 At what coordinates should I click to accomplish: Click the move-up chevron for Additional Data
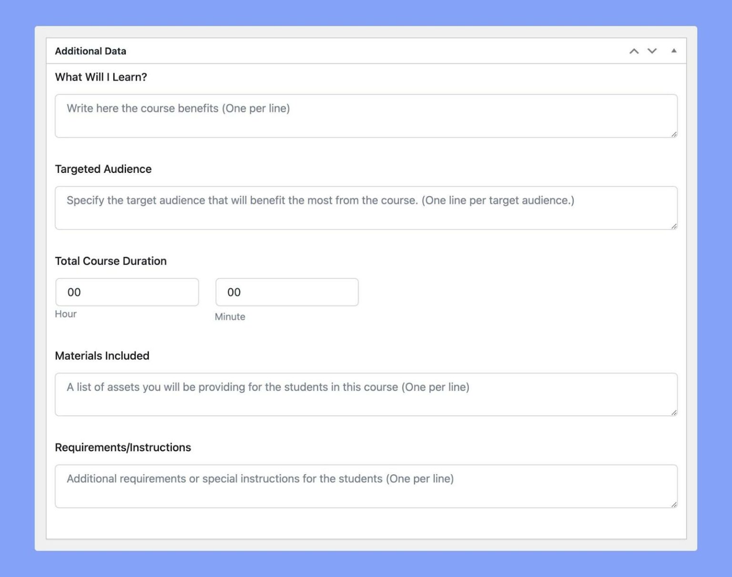(633, 51)
